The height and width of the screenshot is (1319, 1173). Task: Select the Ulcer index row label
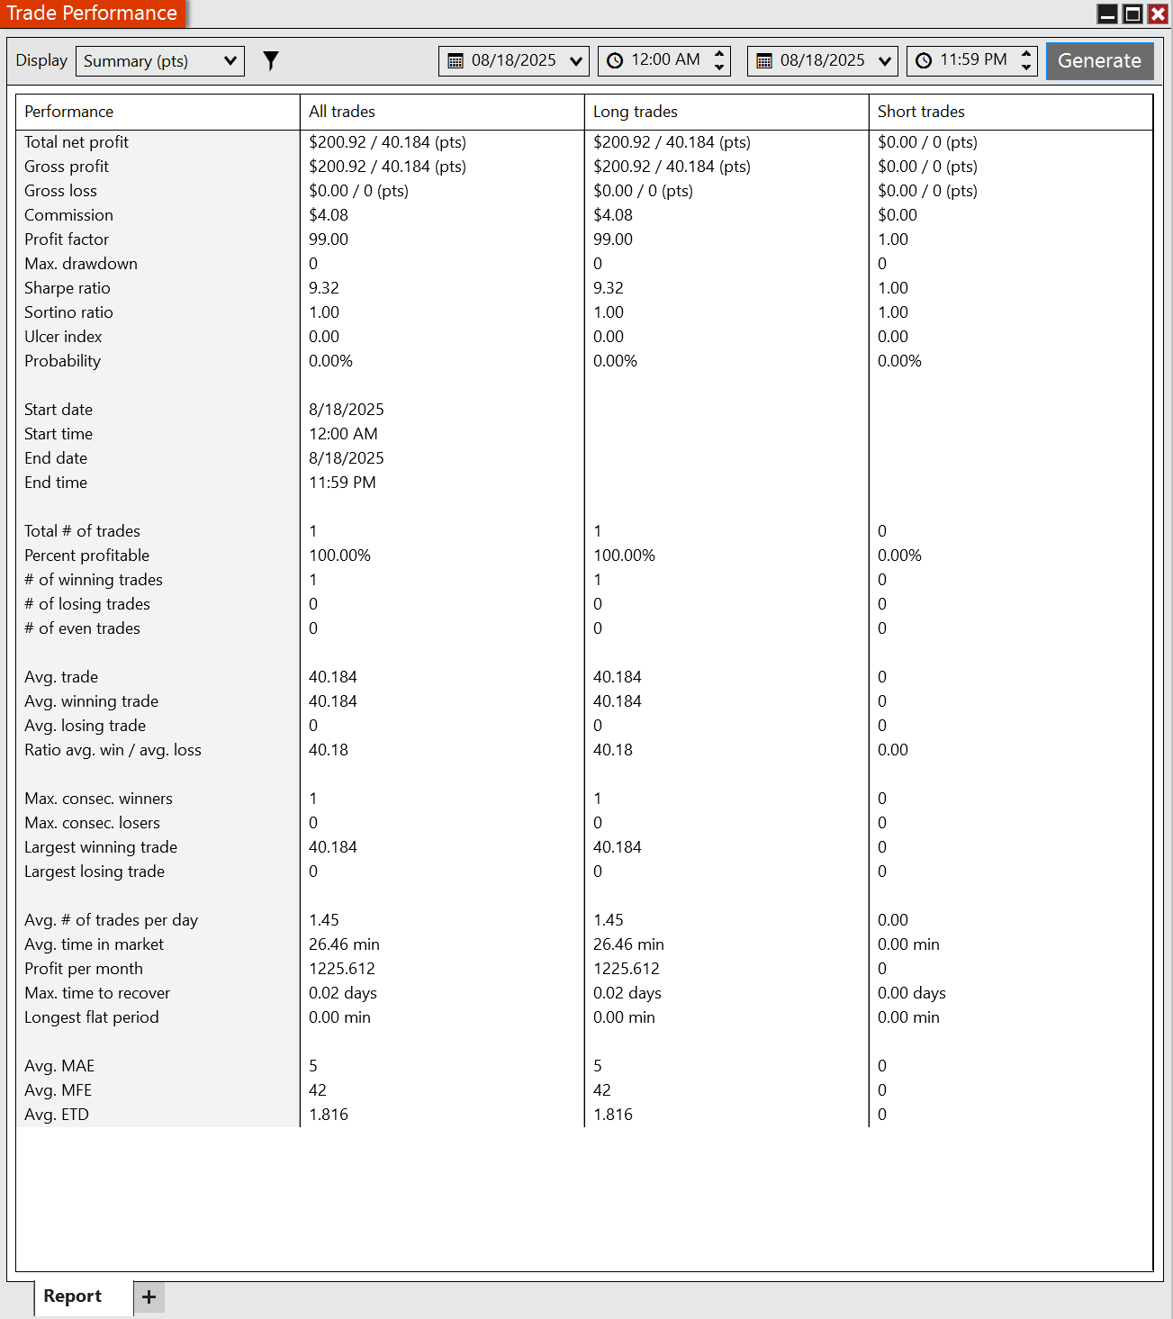coord(63,337)
